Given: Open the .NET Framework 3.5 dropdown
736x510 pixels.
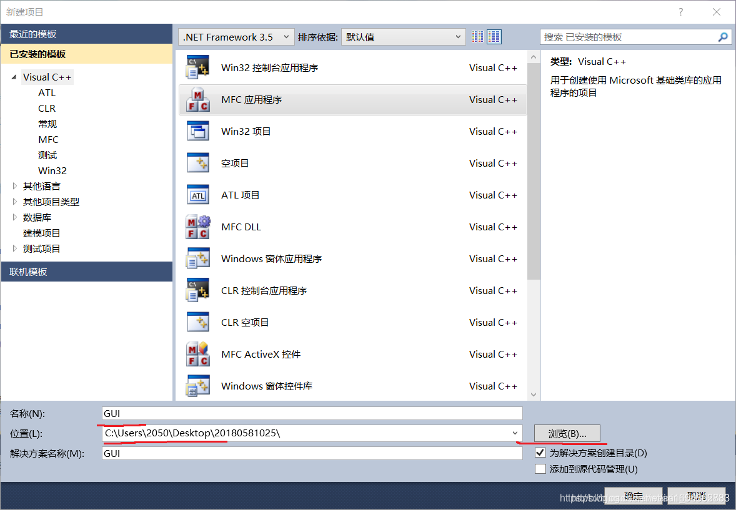Looking at the screenshot, I should [x=236, y=37].
